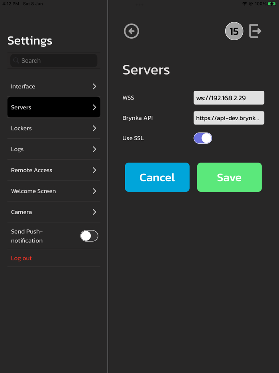The image size is (279, 373).
Task: Tap the Send Push-notification label
Action: point(27,236)
